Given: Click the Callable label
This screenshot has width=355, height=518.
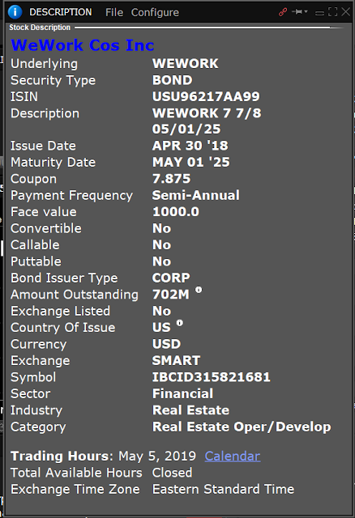Looking at the screenshot, I should click(x=35, y=244).
